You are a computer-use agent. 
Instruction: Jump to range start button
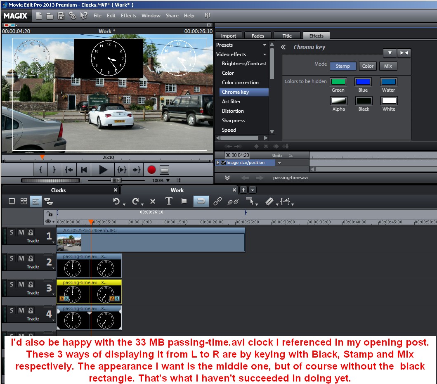coord(69,170)
